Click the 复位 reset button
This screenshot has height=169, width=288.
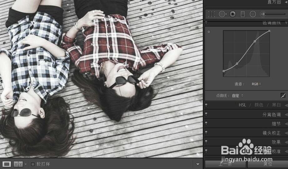267,164
